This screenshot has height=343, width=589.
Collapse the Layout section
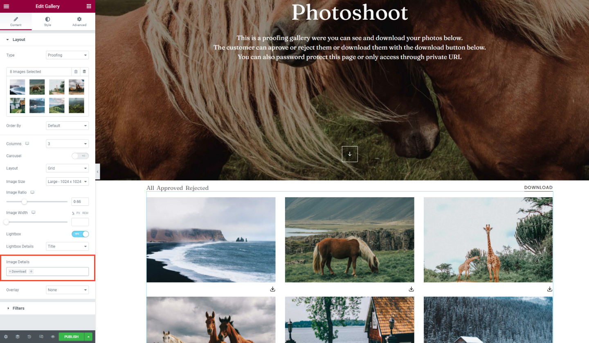(47, 40)
